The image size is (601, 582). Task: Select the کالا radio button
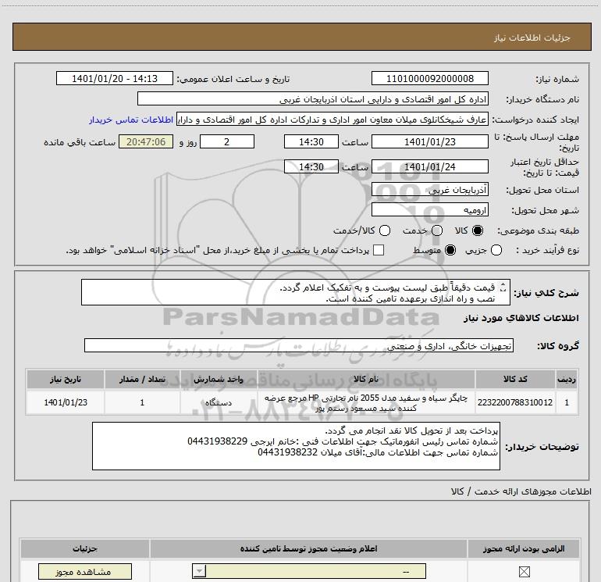click(x=478, y=230)
